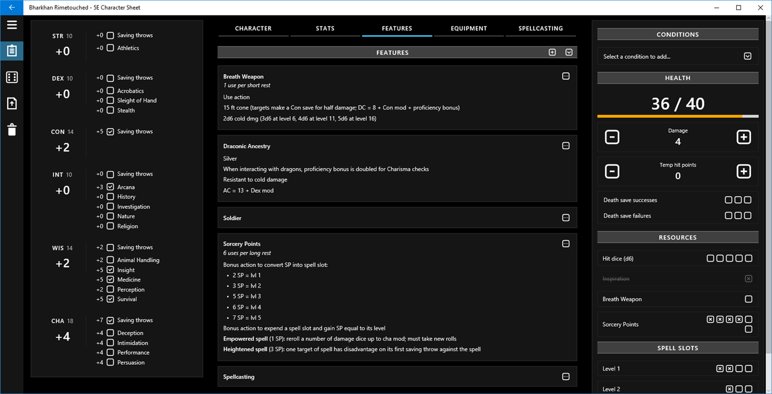
Task: Collapse all features with the chevron icon
Action: tap(569, 52)
